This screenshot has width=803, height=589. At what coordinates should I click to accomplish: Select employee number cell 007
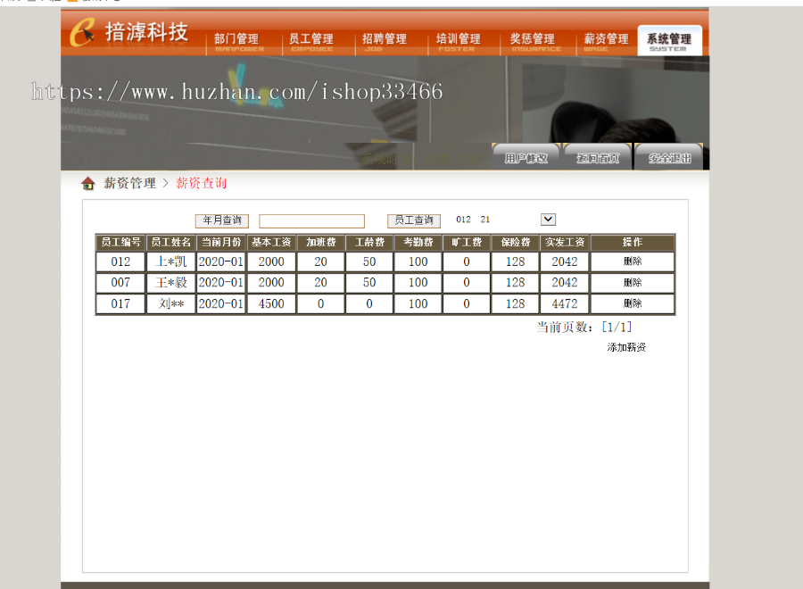tap(120, 283)
